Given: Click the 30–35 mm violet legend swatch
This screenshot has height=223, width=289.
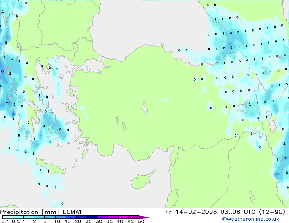Looking at the screenshot, I should tap(103, 217).
